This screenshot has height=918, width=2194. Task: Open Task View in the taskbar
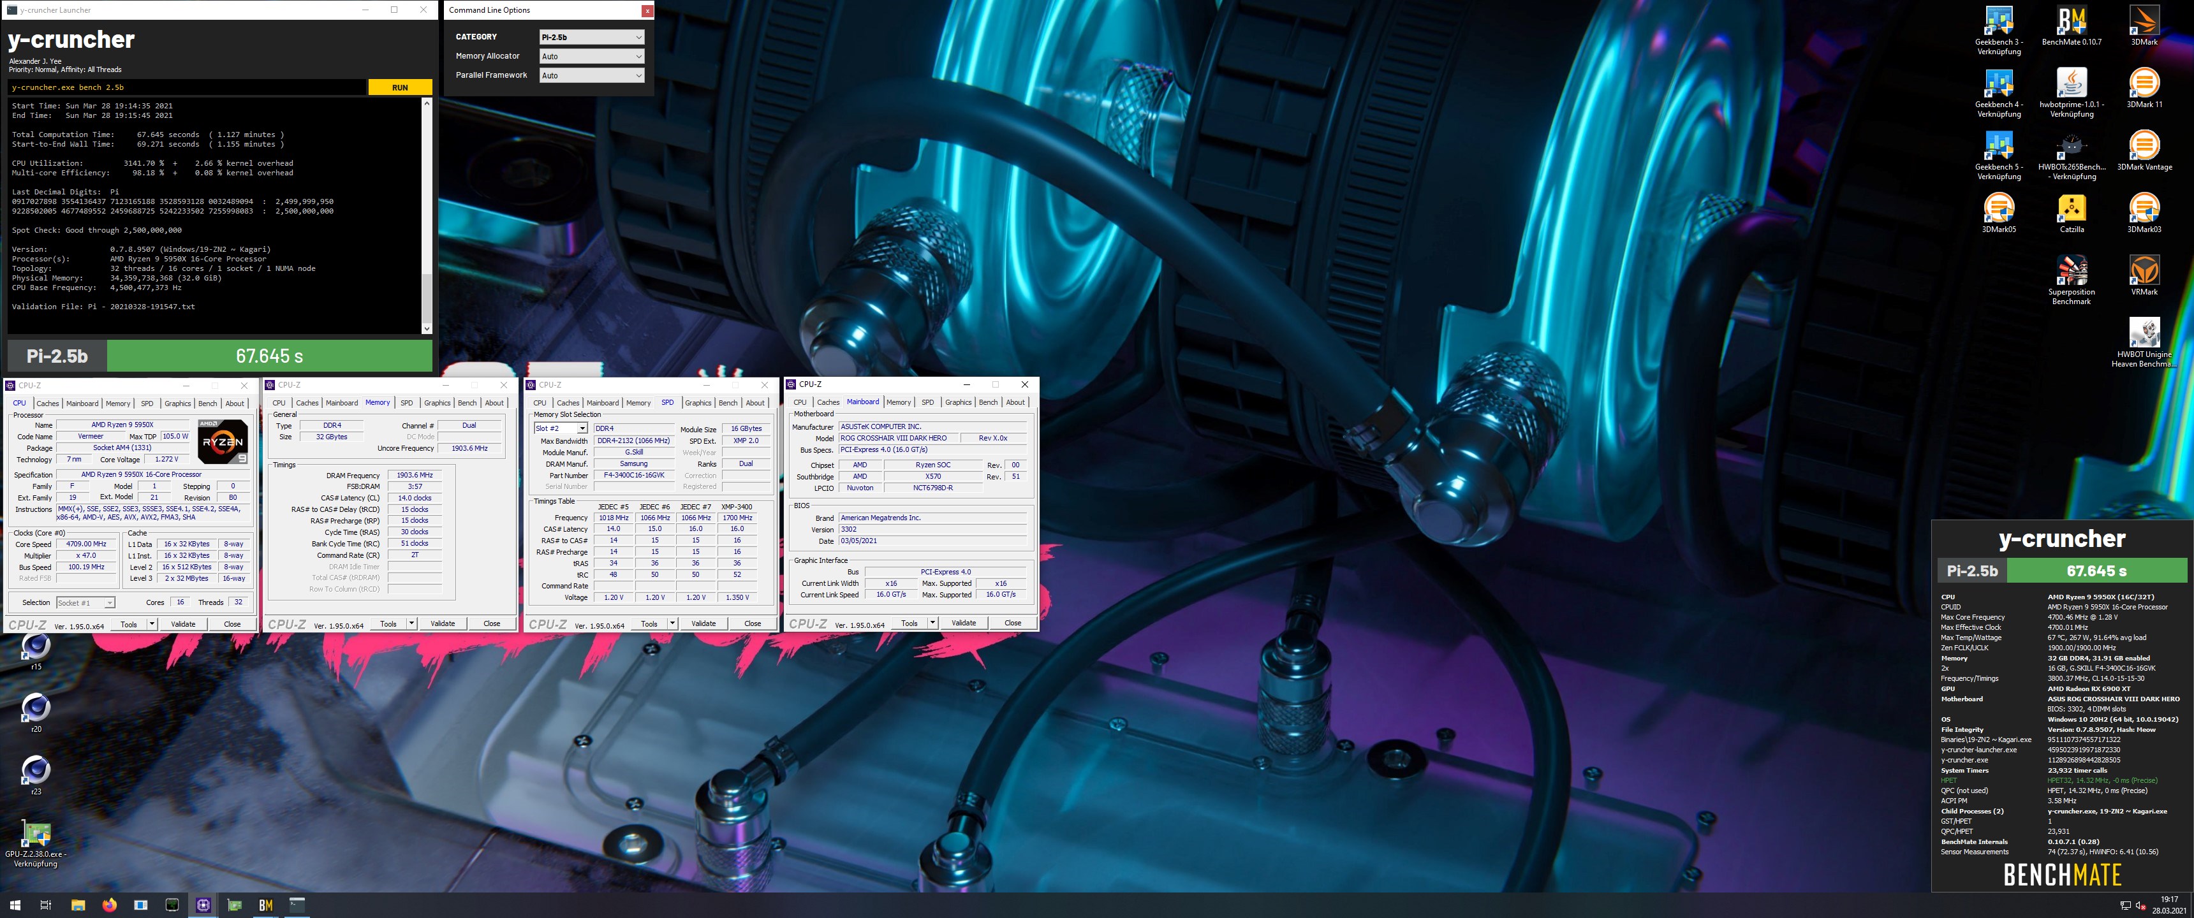[46, 905]
